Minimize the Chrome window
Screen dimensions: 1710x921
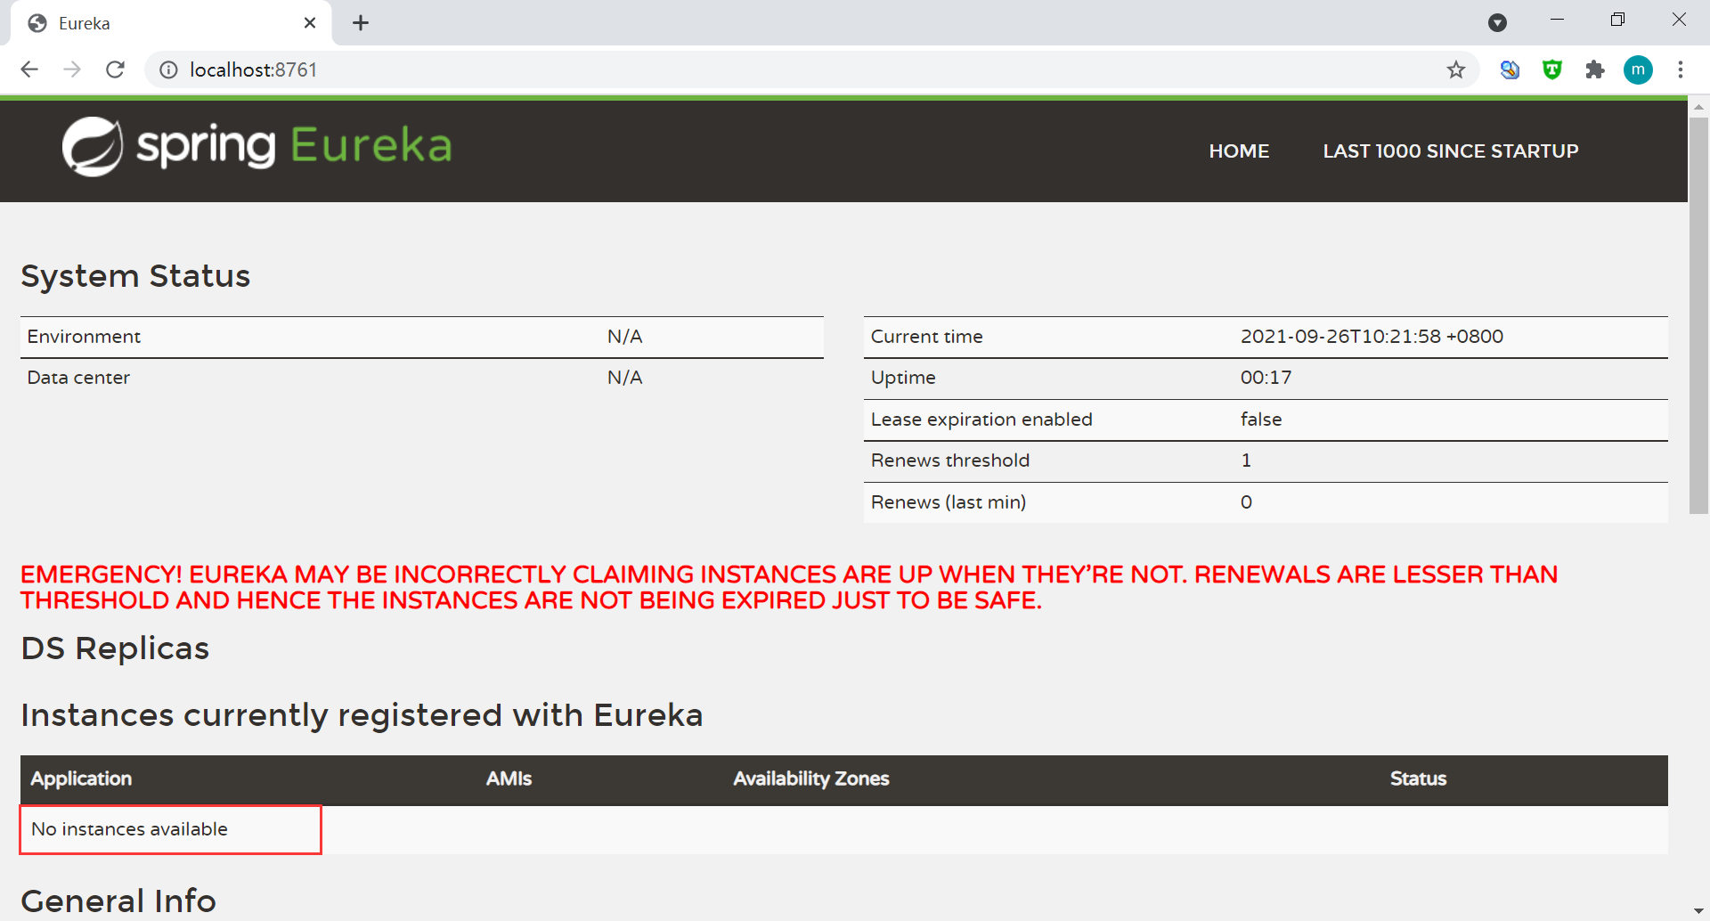pos(1557,20)
